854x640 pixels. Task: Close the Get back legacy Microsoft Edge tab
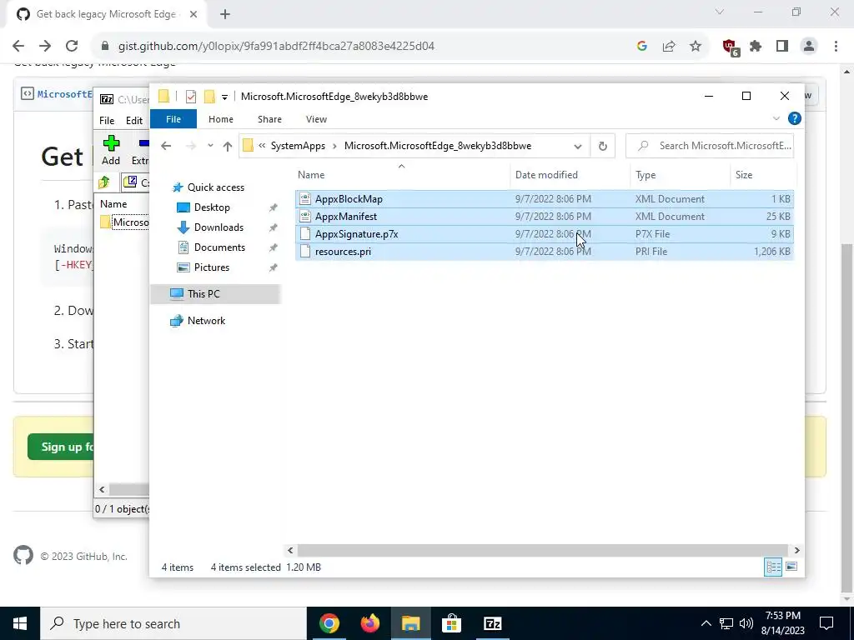coord(193,15)
